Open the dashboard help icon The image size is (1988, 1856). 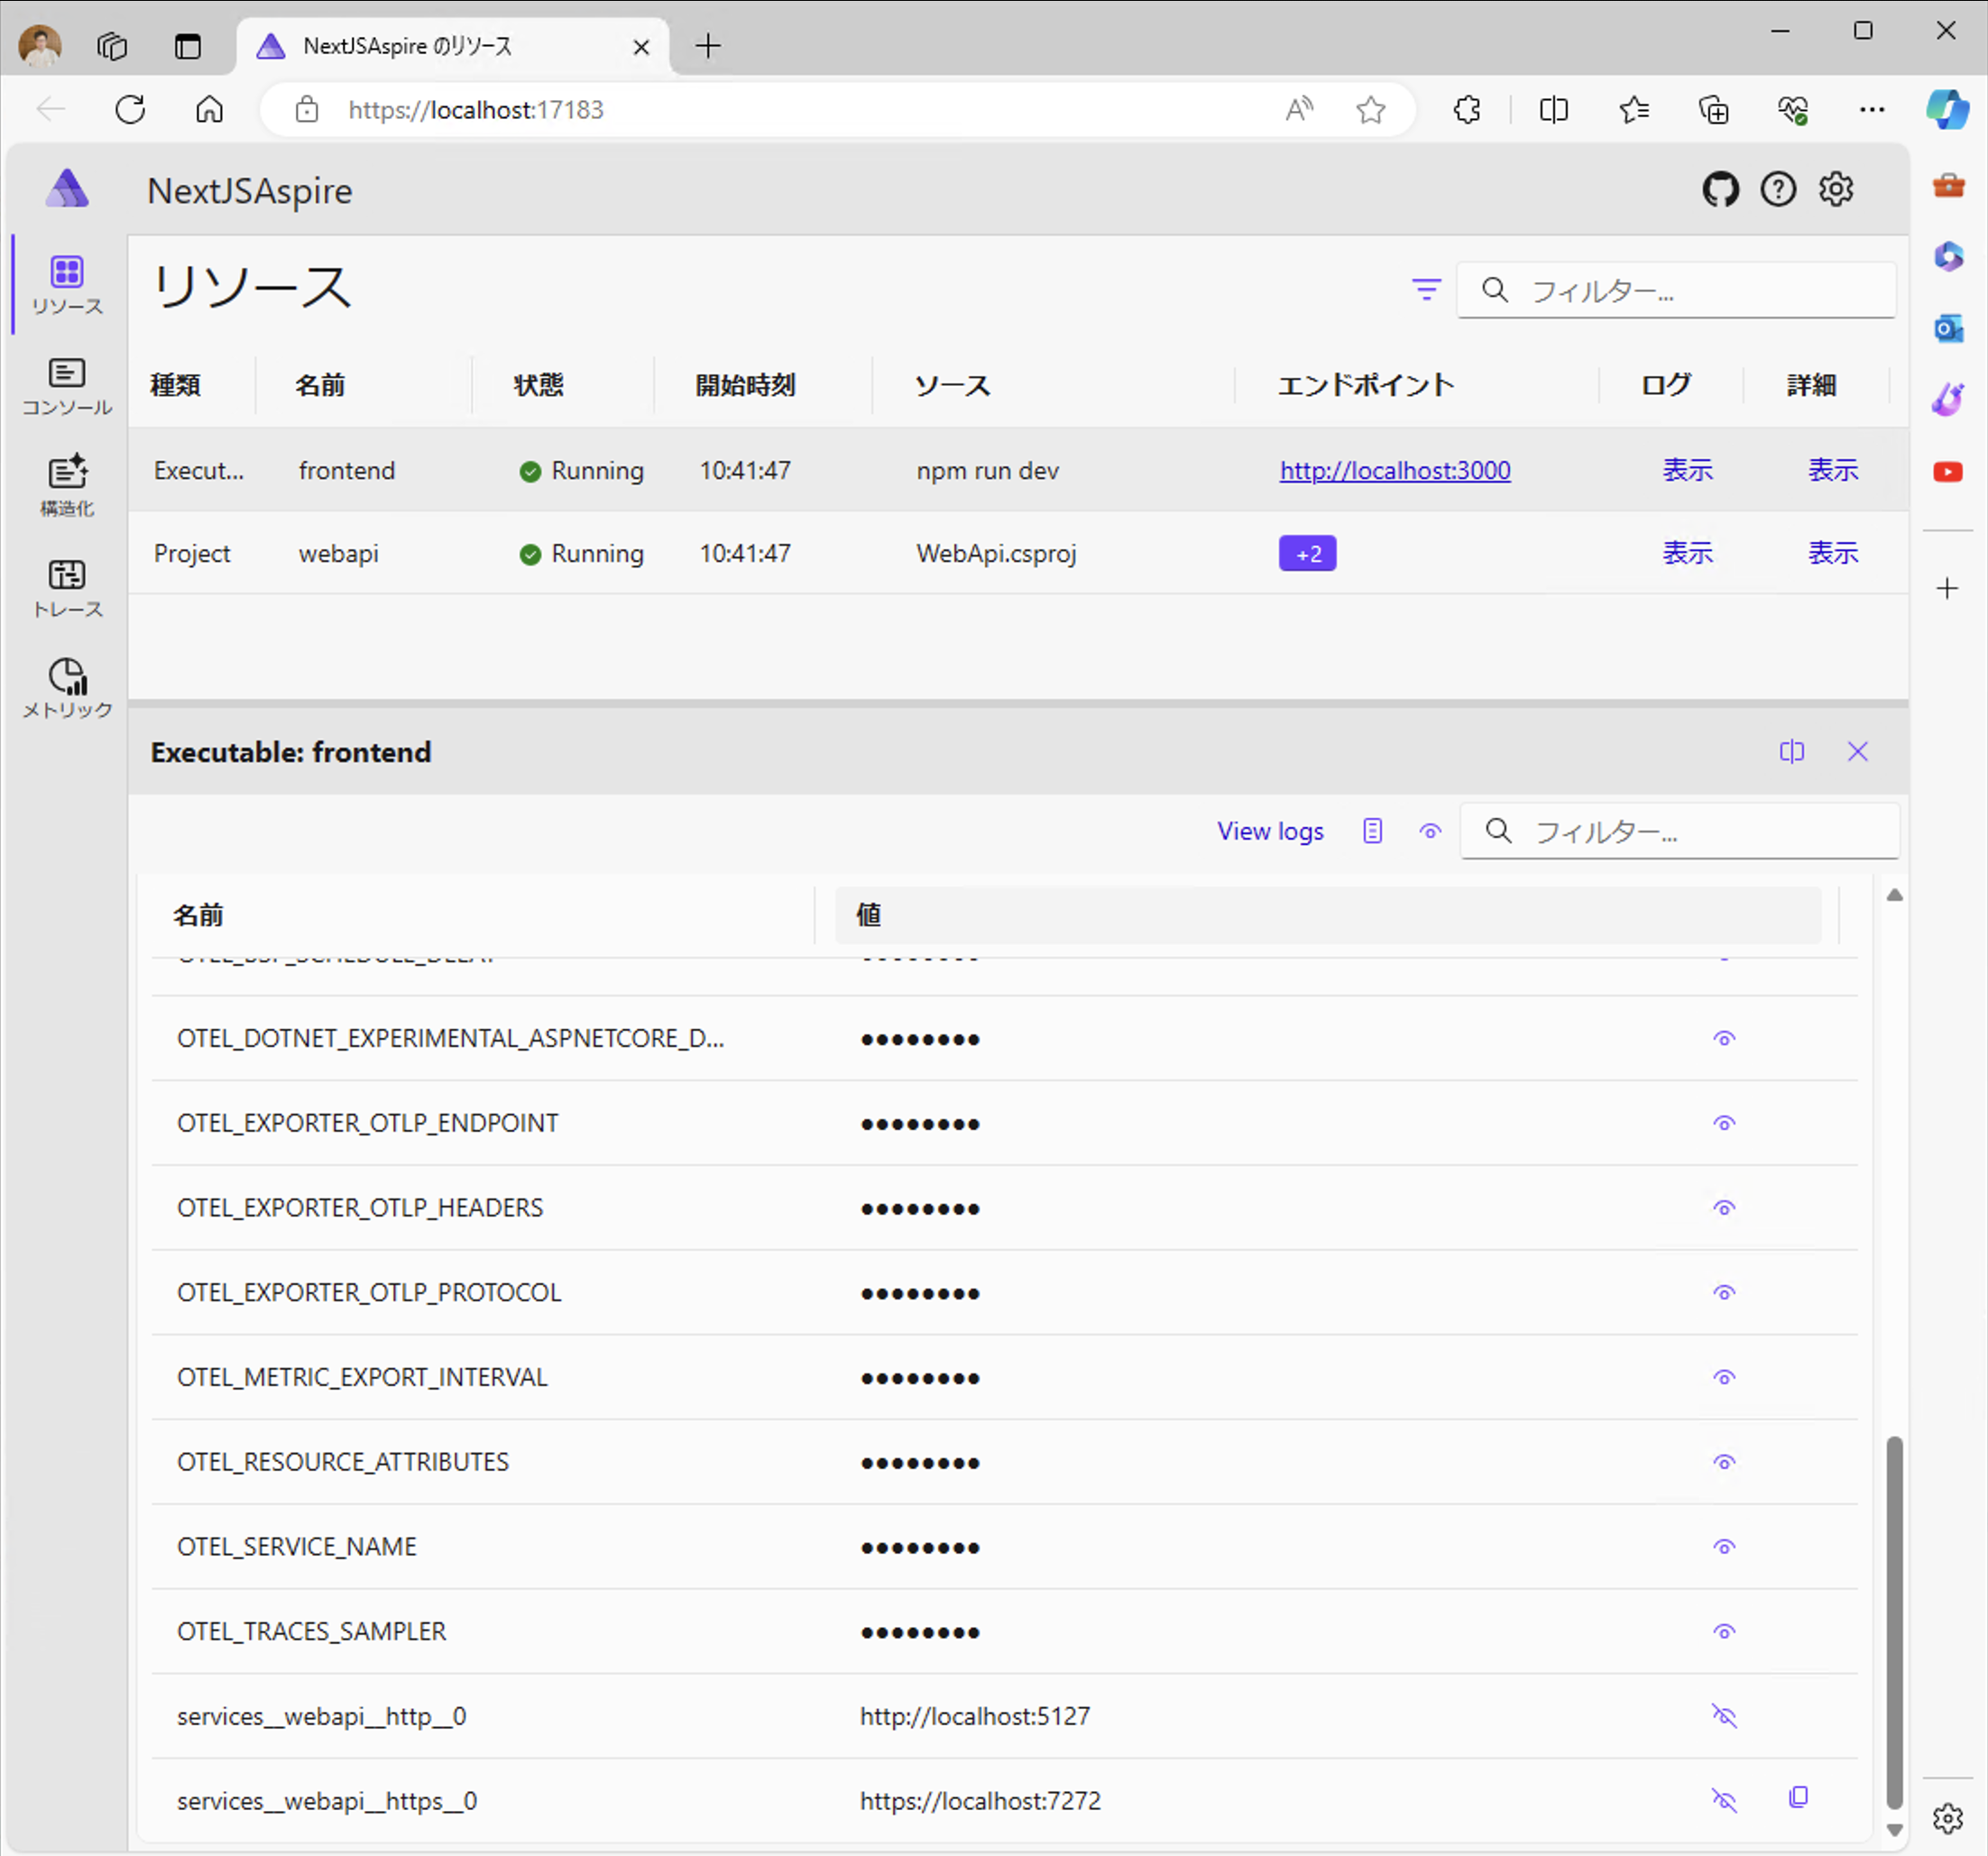click(1778, 189)
